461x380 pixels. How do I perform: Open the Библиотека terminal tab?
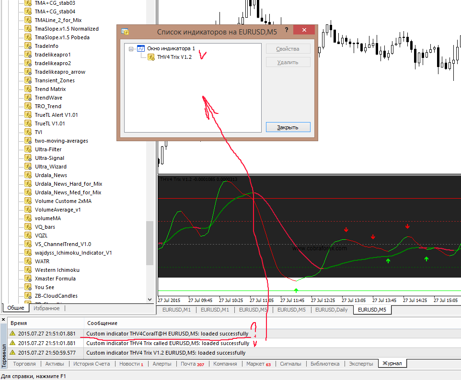pyautogui.click(x=325, y=364)
